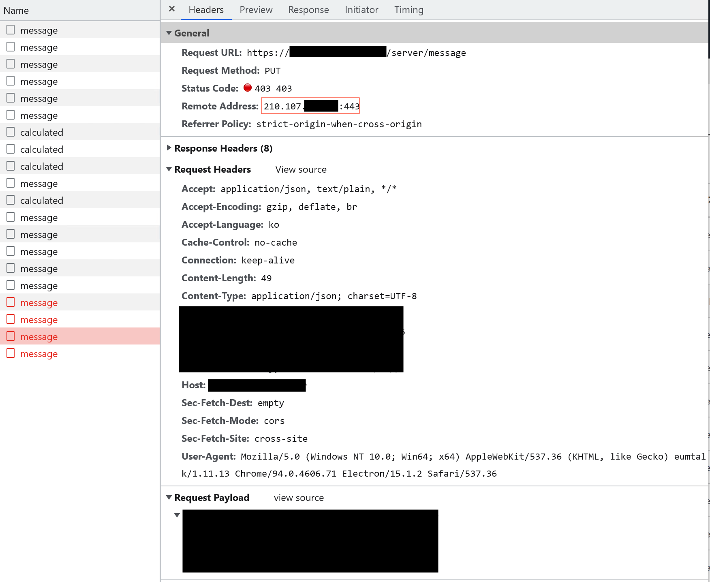Select the first message request row

pyautogui.click(x=80, y=30)
